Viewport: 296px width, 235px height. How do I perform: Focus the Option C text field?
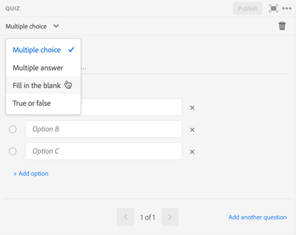pos(104,151)
